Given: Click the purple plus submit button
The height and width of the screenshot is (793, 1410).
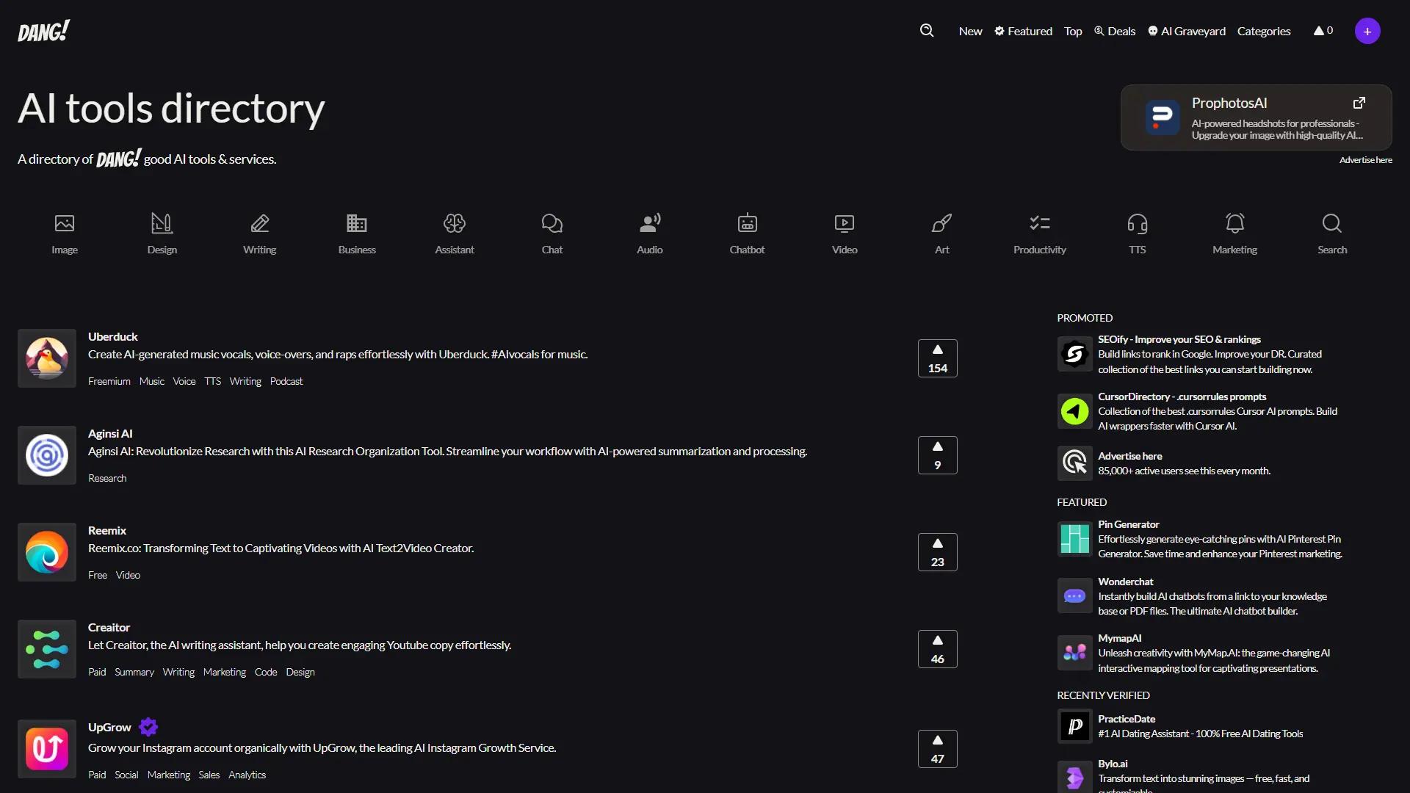Looking at the screenshot, I should click(1367, 31).
